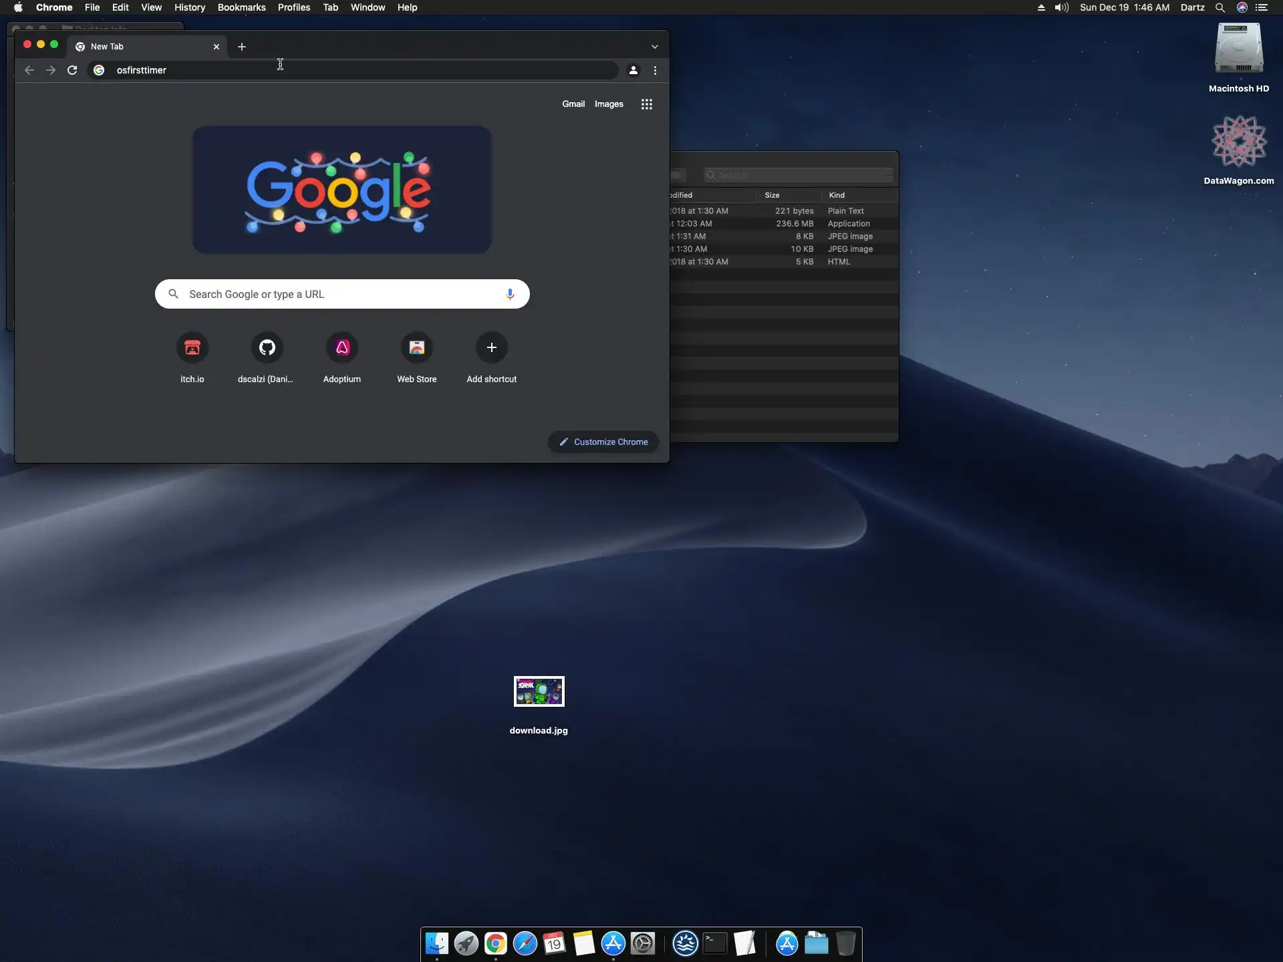Open Chrome three-dot options menu

(x=655, y=70)
